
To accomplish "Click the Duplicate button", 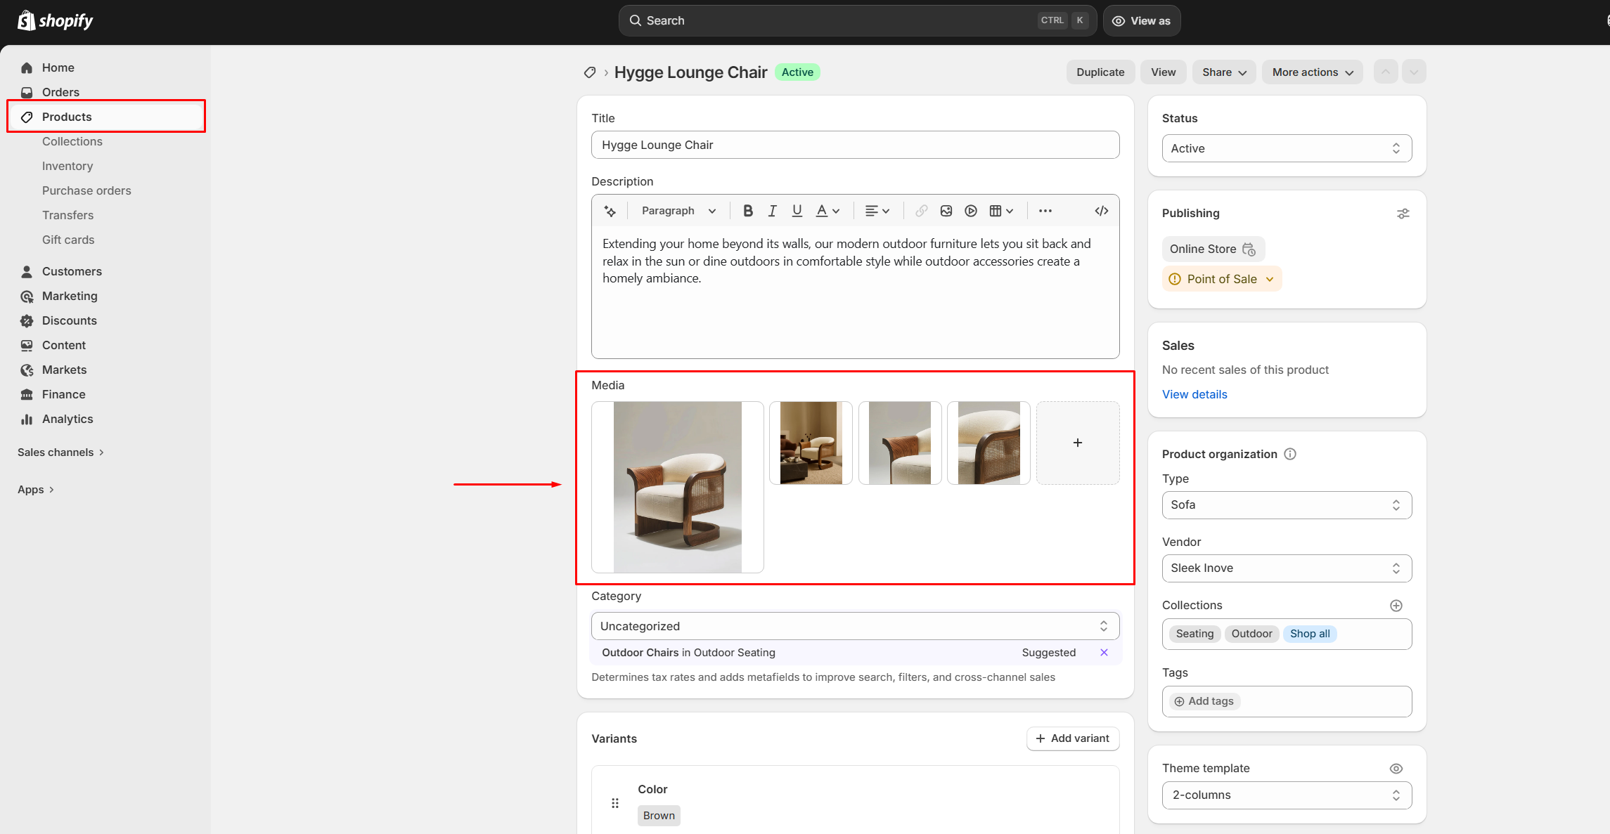I will pos(1100,72).
